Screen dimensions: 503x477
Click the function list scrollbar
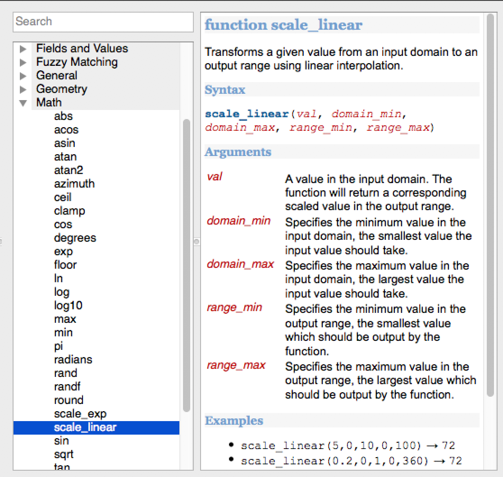pos(186,265)
